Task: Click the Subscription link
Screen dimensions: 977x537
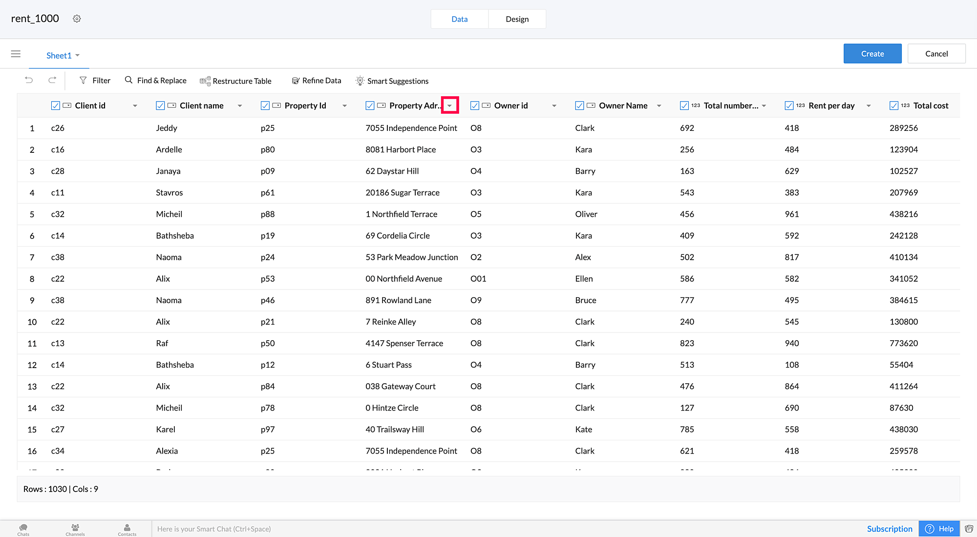Action: click(889, 529)
